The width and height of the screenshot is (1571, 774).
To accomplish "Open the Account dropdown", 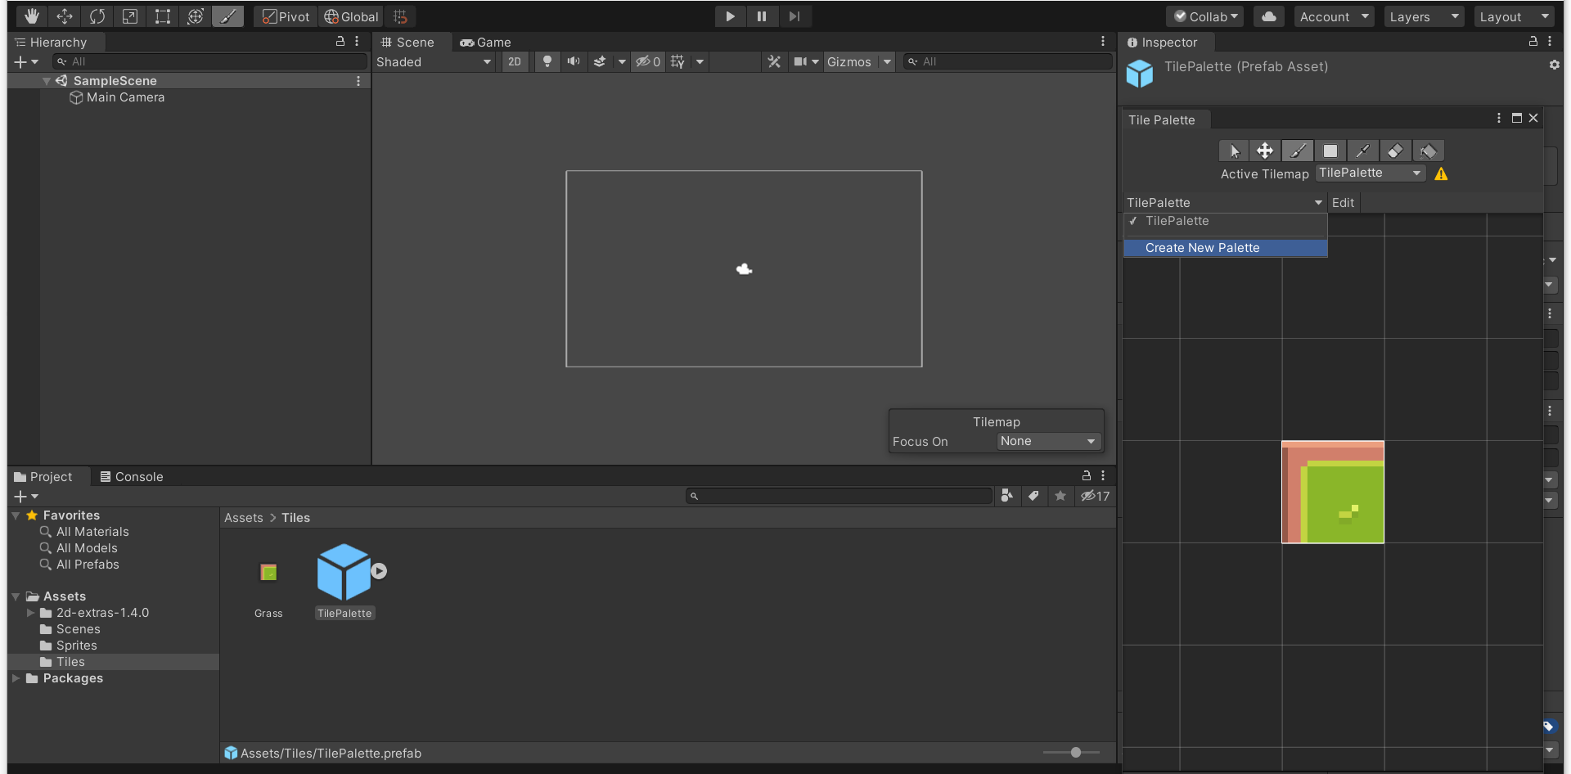I will point(1334,16).
